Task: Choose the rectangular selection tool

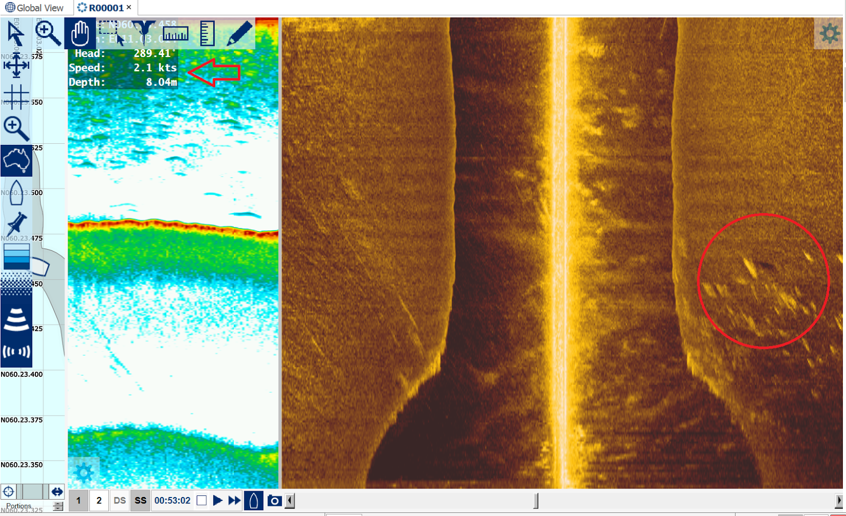Action: tap(112, 33)
